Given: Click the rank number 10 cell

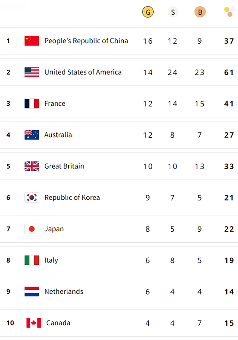Looking at the screenshot, I should click(10, 323).
